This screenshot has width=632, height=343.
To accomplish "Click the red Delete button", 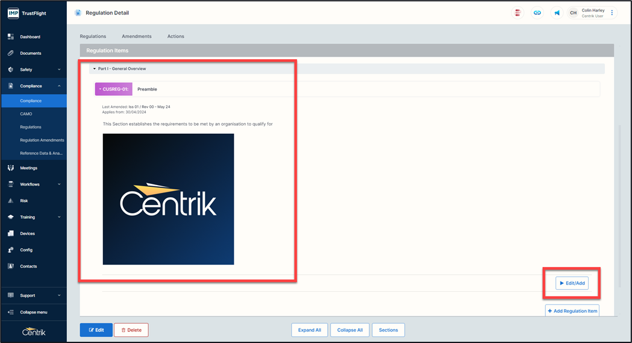I will pyautogui.click(x=131, y=330).
